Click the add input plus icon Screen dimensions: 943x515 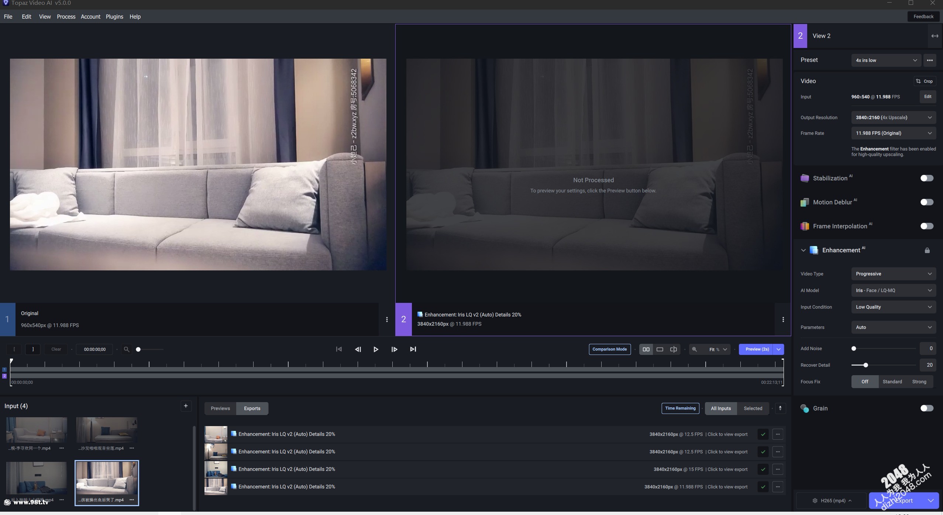coord(186,406)
